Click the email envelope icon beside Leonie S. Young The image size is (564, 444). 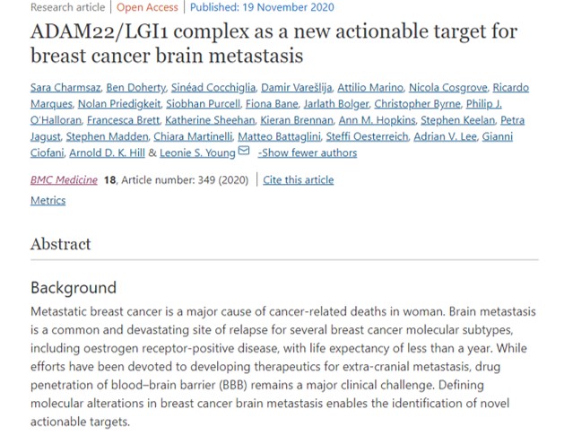pyautogui.click(x=244, y=151)
